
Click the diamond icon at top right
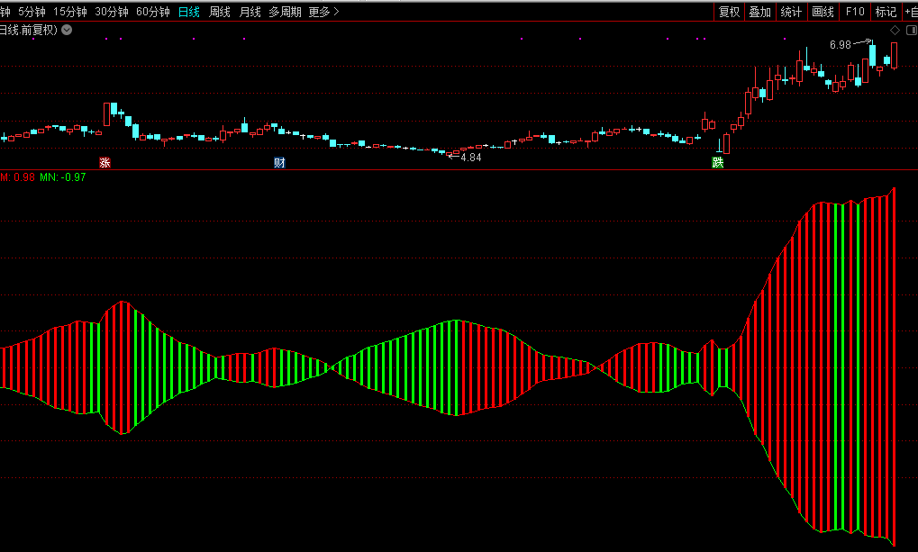click(895, 30)
